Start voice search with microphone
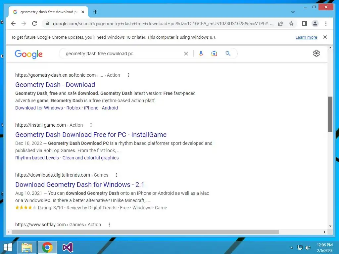The height and width of the screenshot is (254, 339). pos(201,54)
